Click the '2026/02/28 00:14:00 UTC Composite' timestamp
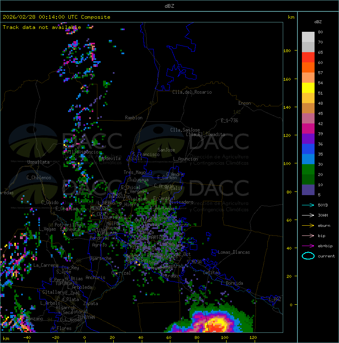This screenshot has width=339, height=343. (x=57, y=17)
